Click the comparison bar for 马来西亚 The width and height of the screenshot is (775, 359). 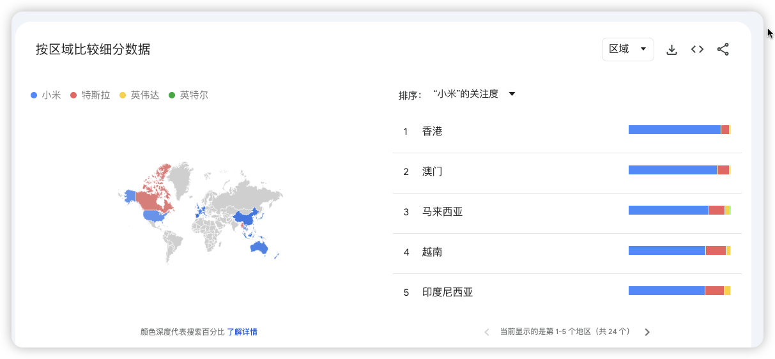680,210
